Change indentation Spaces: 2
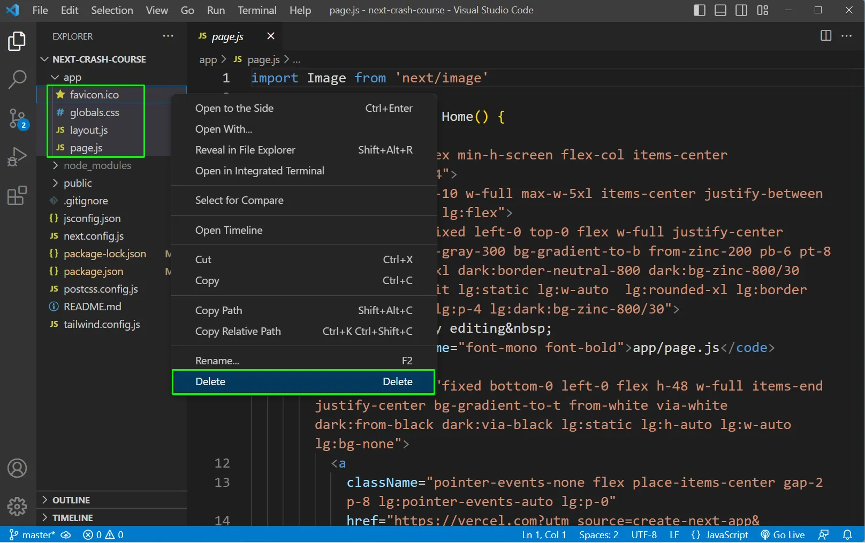The height and width of the screenshot is (543, 865). 598,534
